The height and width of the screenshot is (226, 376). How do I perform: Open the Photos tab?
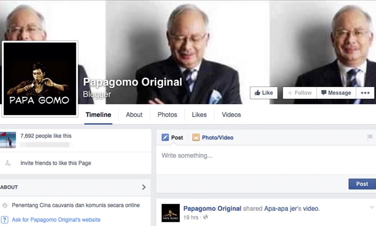(x=167, y=115)
